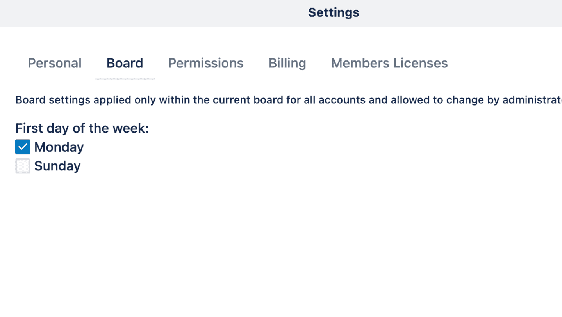Go to the Billing tab
The height and width of the screenshot is (317, 562).
tap(287, 63)
